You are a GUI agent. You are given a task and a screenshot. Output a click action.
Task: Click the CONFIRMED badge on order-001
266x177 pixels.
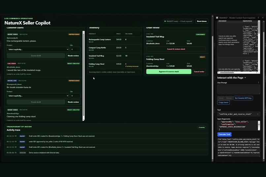click(x=200, y=34)
